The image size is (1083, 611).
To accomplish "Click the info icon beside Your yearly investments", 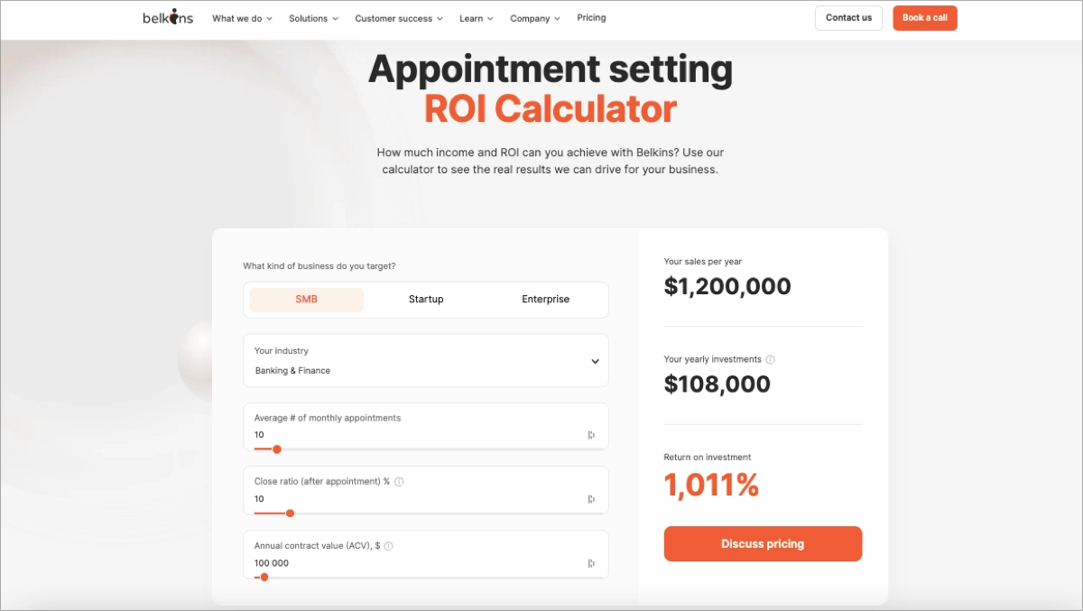I will (x=769, y=359).
